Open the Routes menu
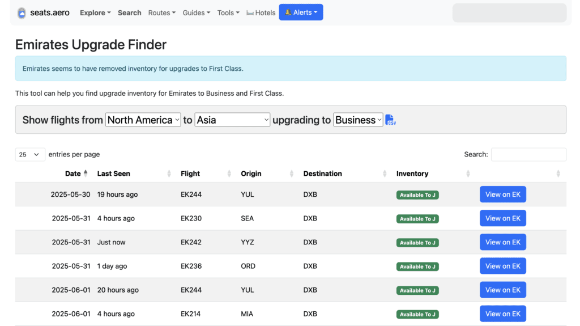580x326 pixels. click(x=161, y=12)
